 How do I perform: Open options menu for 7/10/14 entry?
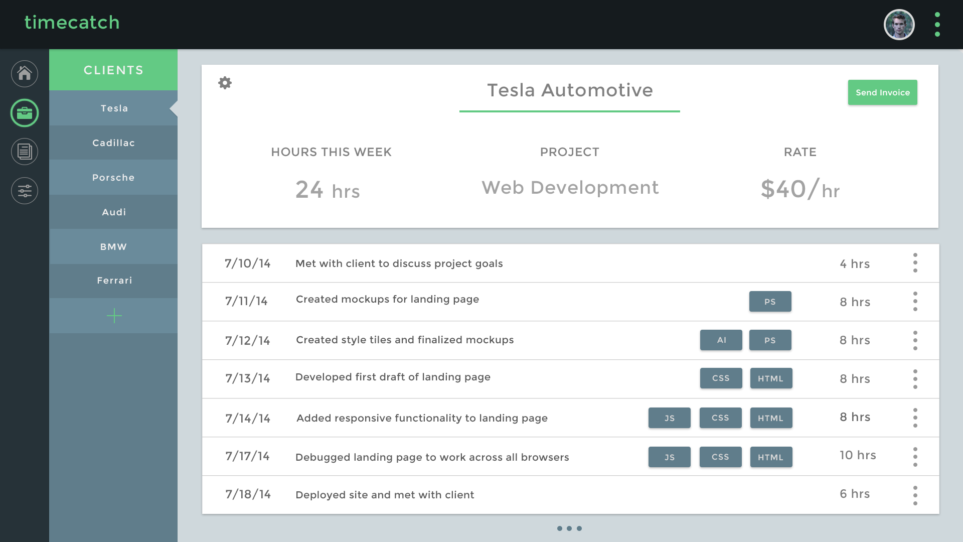[x=915, y=263]
